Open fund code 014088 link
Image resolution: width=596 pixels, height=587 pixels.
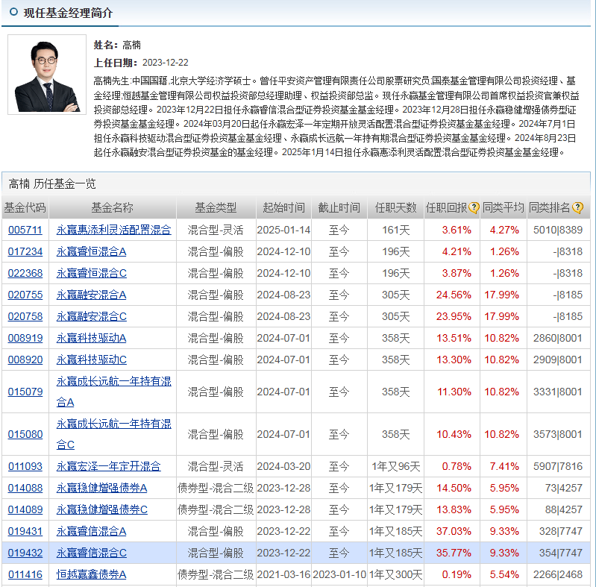[x=25, y=488]
